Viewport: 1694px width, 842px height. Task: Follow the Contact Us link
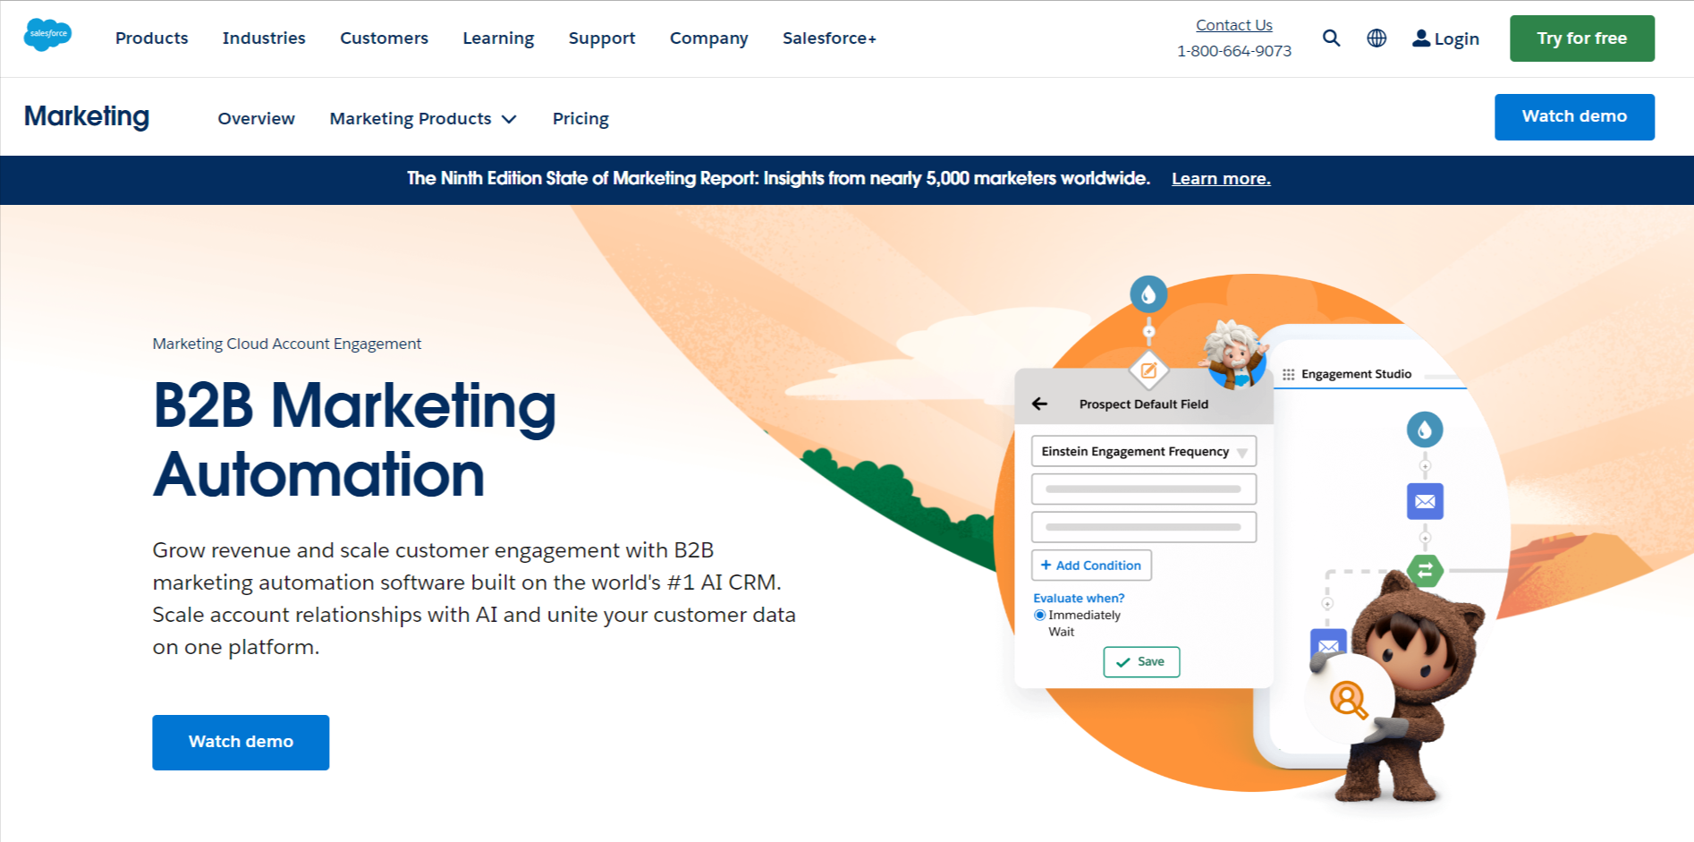coord(1234,25)
